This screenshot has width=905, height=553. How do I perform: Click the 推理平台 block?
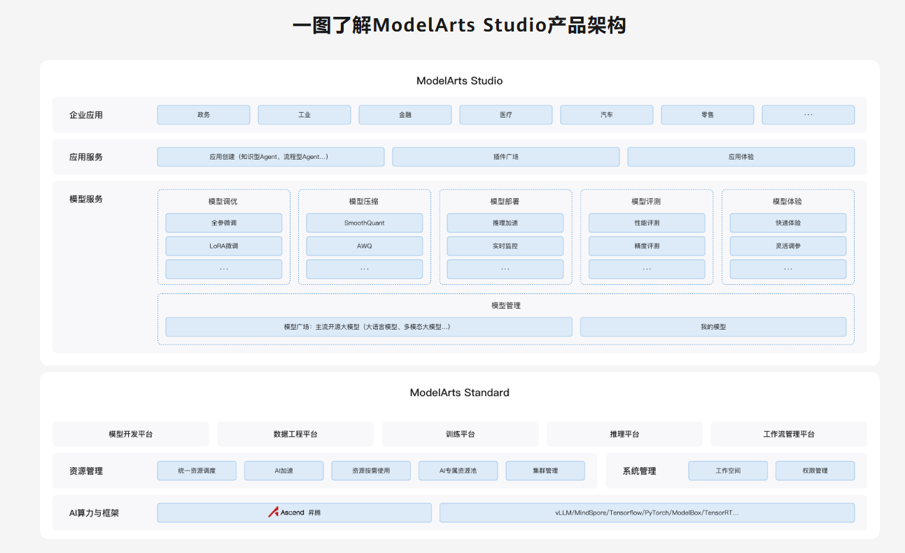pyautogui.click(x=624, y=434)
